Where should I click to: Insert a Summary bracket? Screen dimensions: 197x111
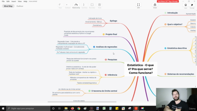click(x=84, y=6)
